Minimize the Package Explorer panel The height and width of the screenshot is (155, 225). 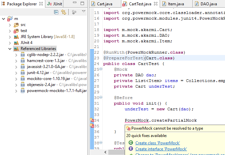75,2
